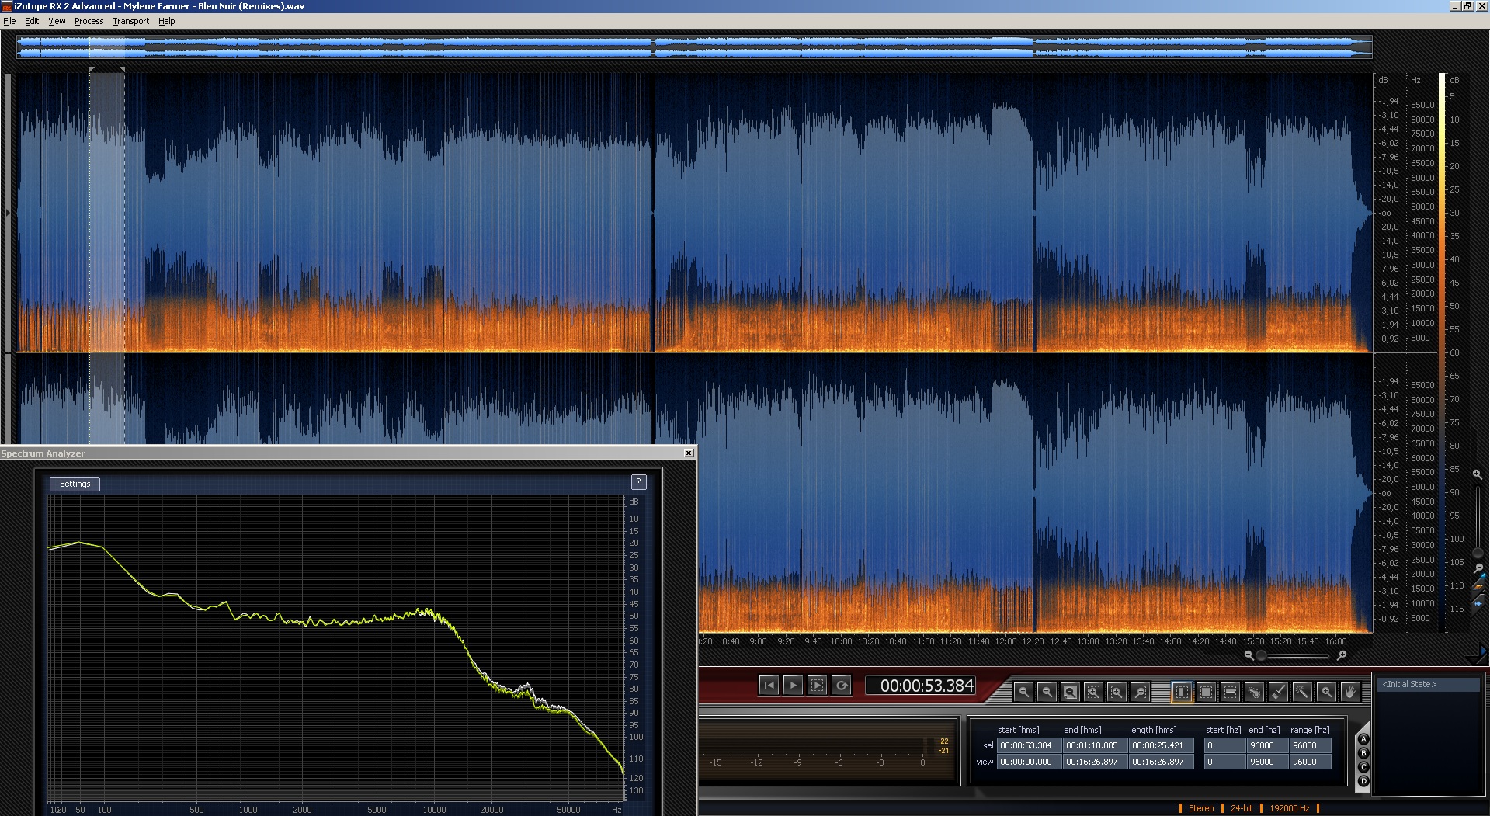Image resolution: width=1490 pixels, height=816 pixels.
Task: Select compare setting C
Action: point(1363,767)
